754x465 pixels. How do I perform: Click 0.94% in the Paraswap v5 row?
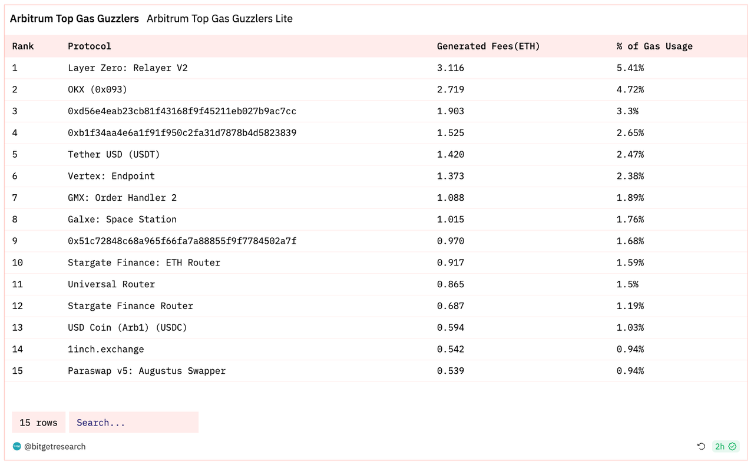pyautogui.click(x=630, y=371)
